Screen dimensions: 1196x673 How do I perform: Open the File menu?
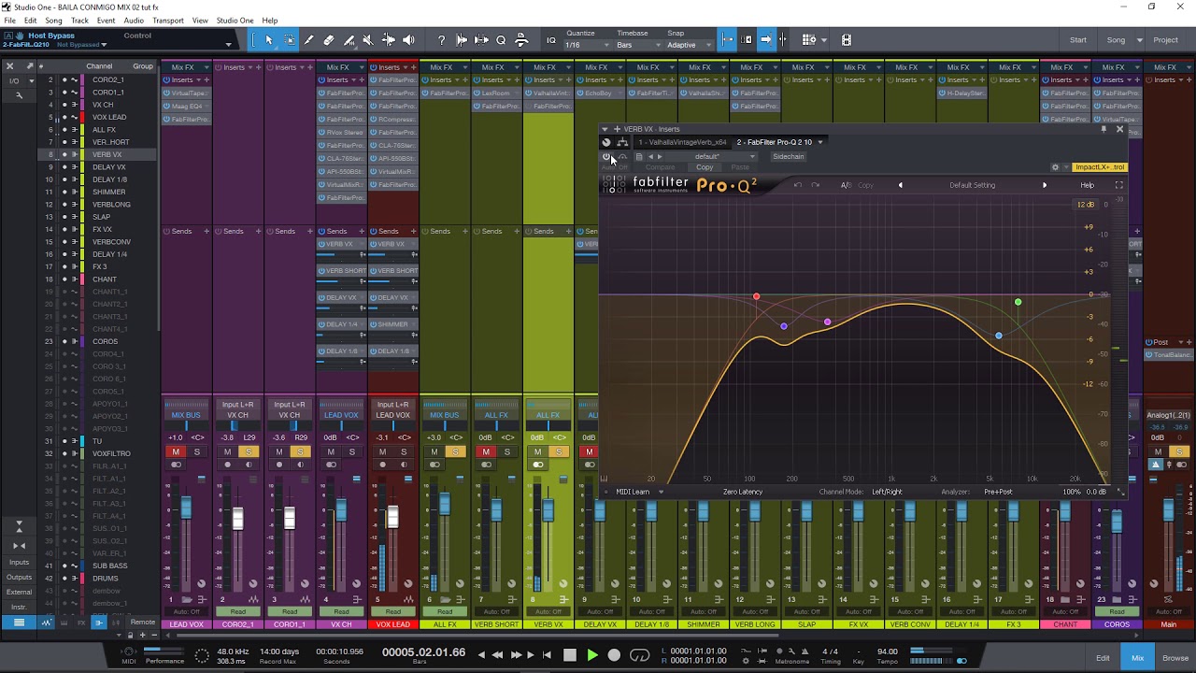pyautogui.click(x=9, y=21)
